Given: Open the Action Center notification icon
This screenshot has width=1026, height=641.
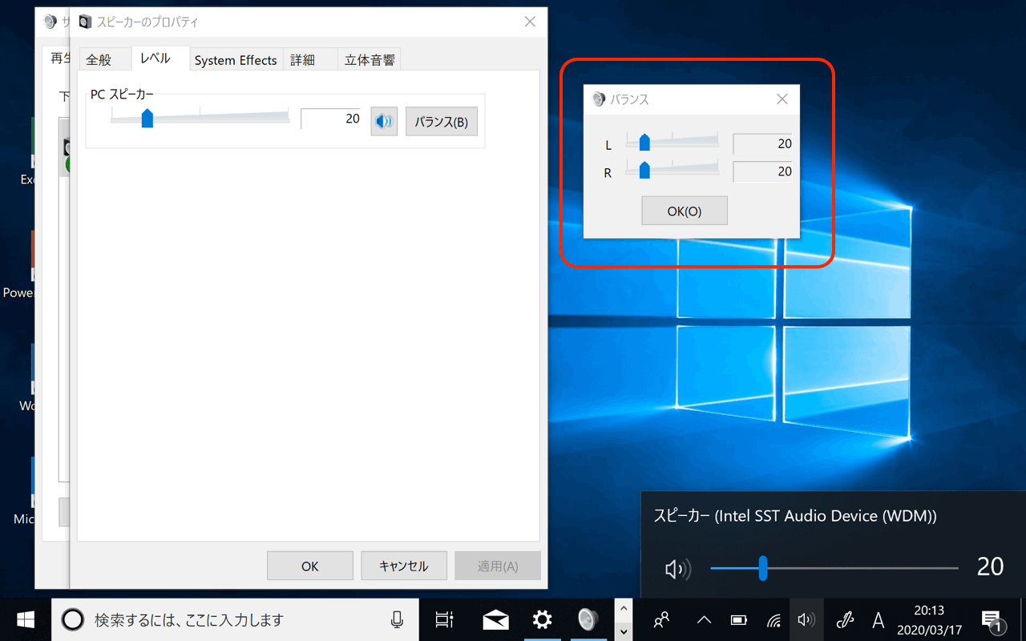Looking at the screenshot, I should (x=991, y=619).
